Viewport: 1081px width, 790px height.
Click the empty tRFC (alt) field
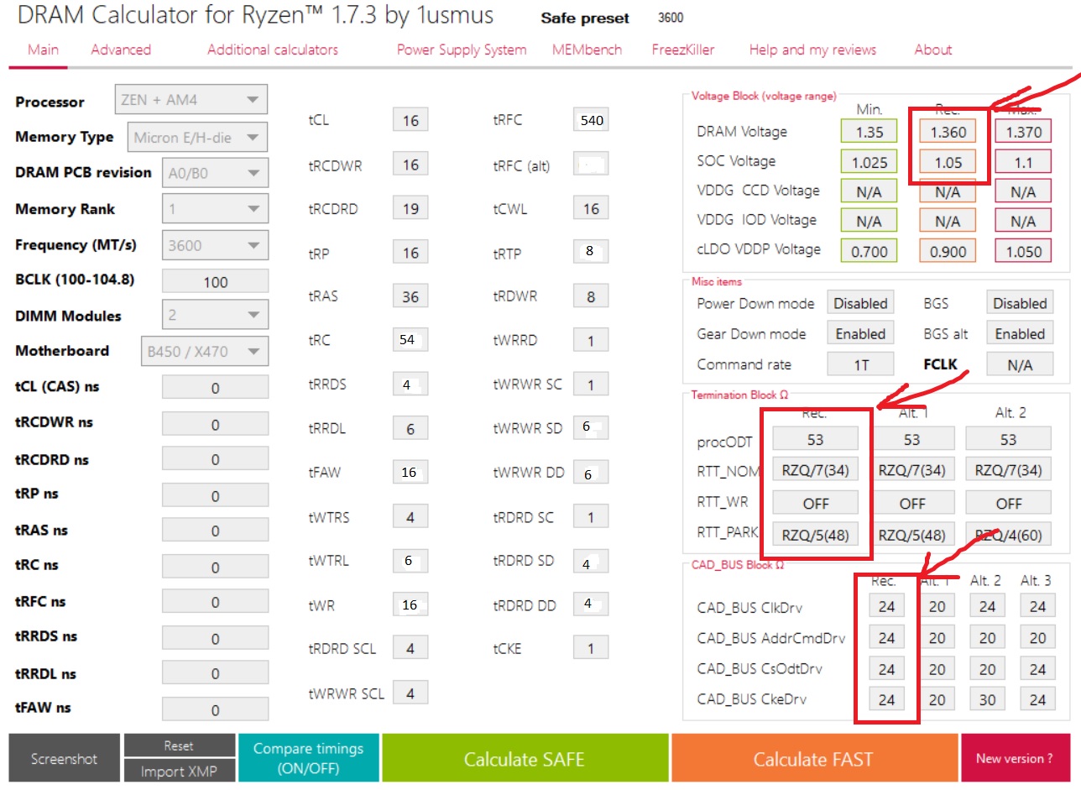592,165
